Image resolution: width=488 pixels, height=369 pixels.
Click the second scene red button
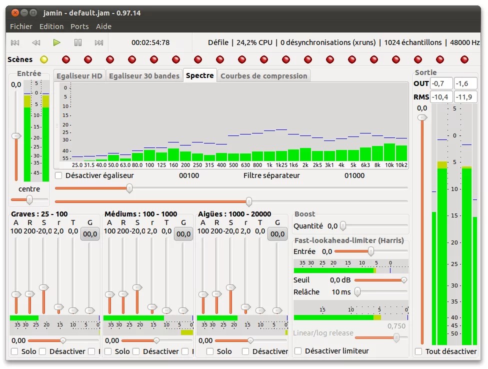pyautogui.click(x=88, y=59)
